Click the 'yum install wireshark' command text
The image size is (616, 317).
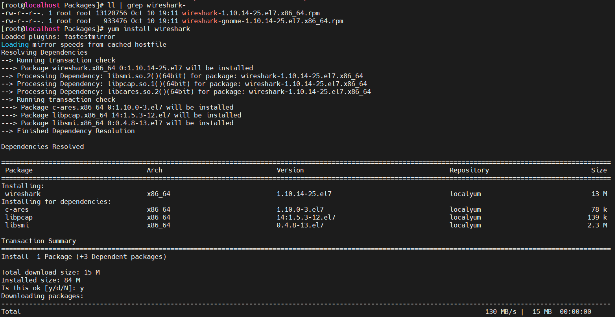point(149,29)
